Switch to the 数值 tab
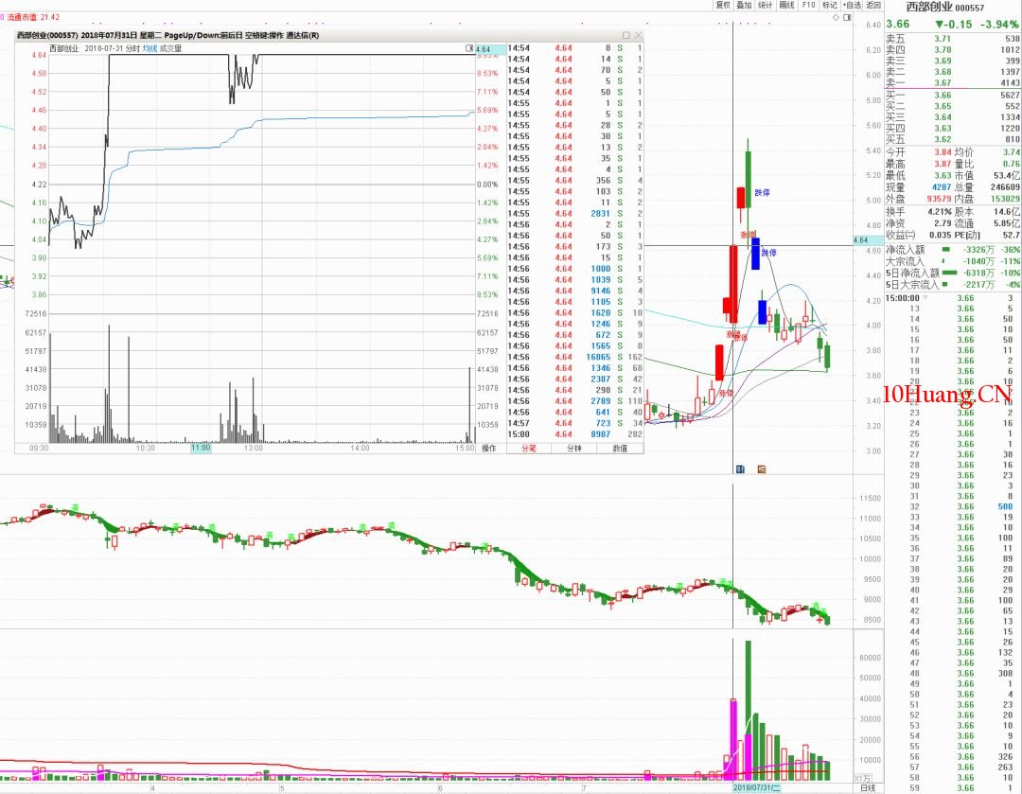Screen dimensions: 1022x794 pyautogui.click(x=620, y=449)
